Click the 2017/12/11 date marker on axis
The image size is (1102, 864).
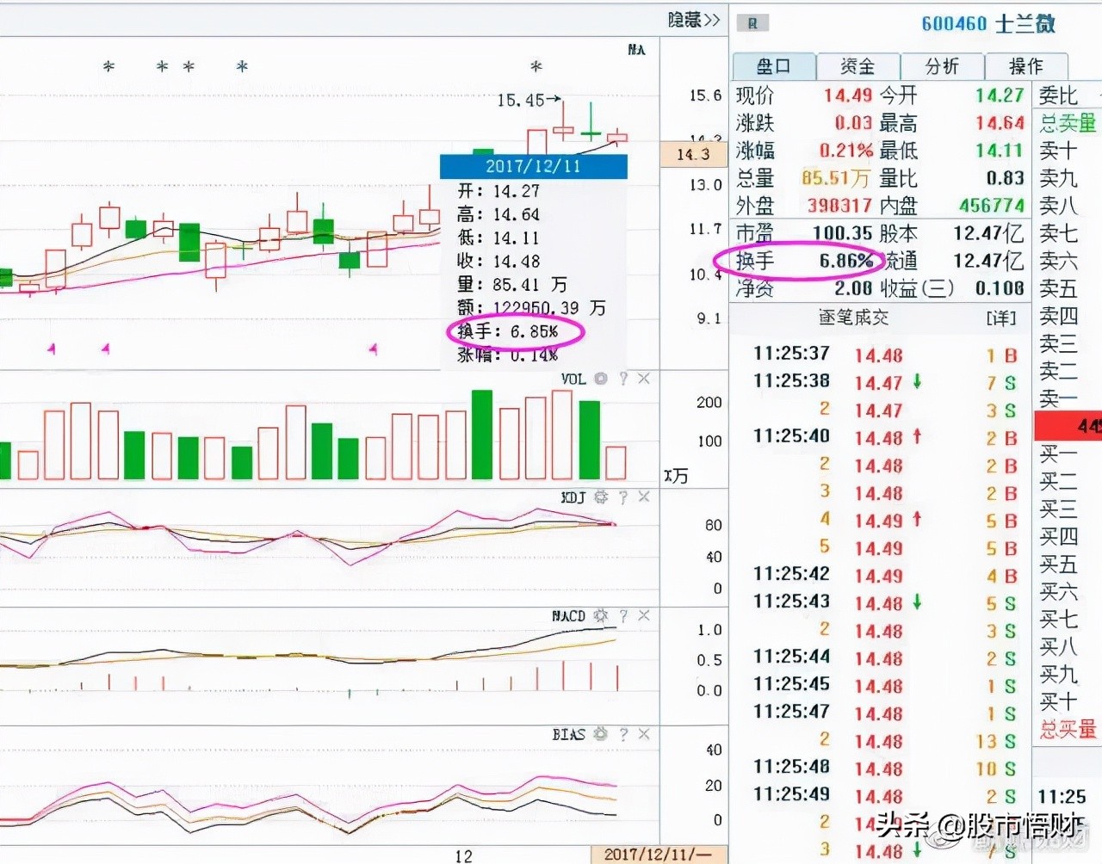point(658,855)
